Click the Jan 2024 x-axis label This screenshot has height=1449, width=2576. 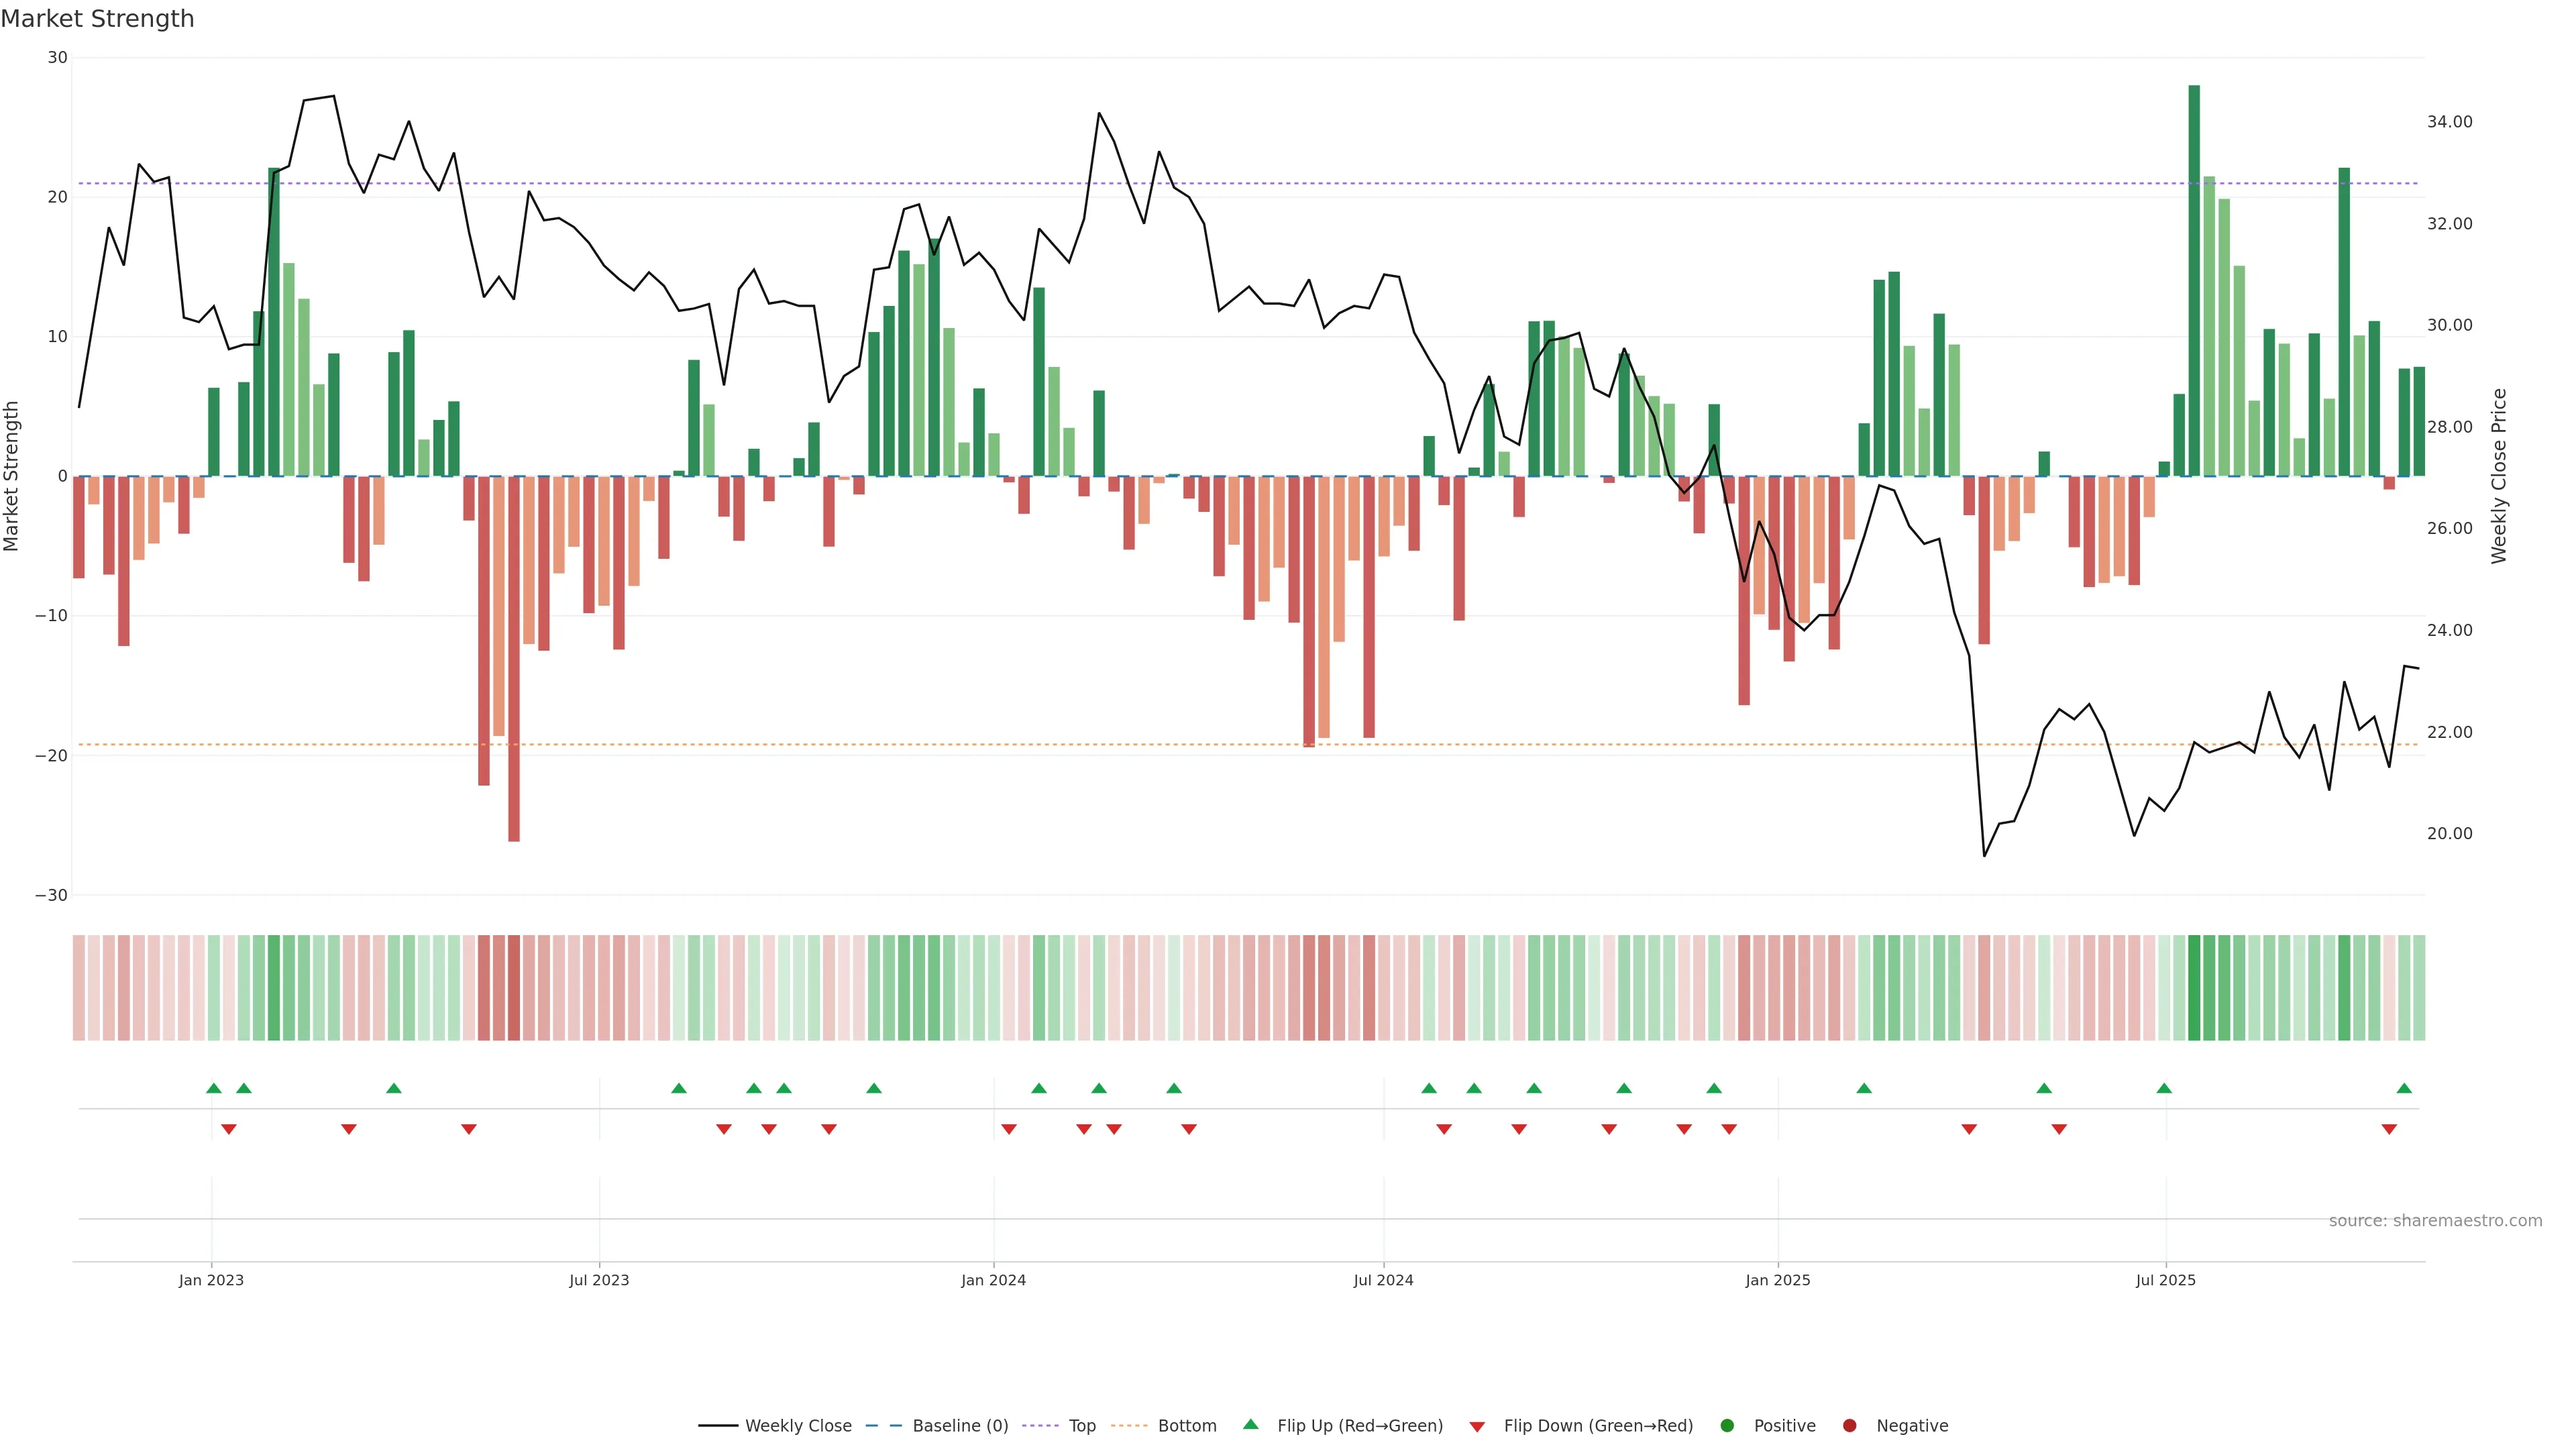[x=993, y=1280]
